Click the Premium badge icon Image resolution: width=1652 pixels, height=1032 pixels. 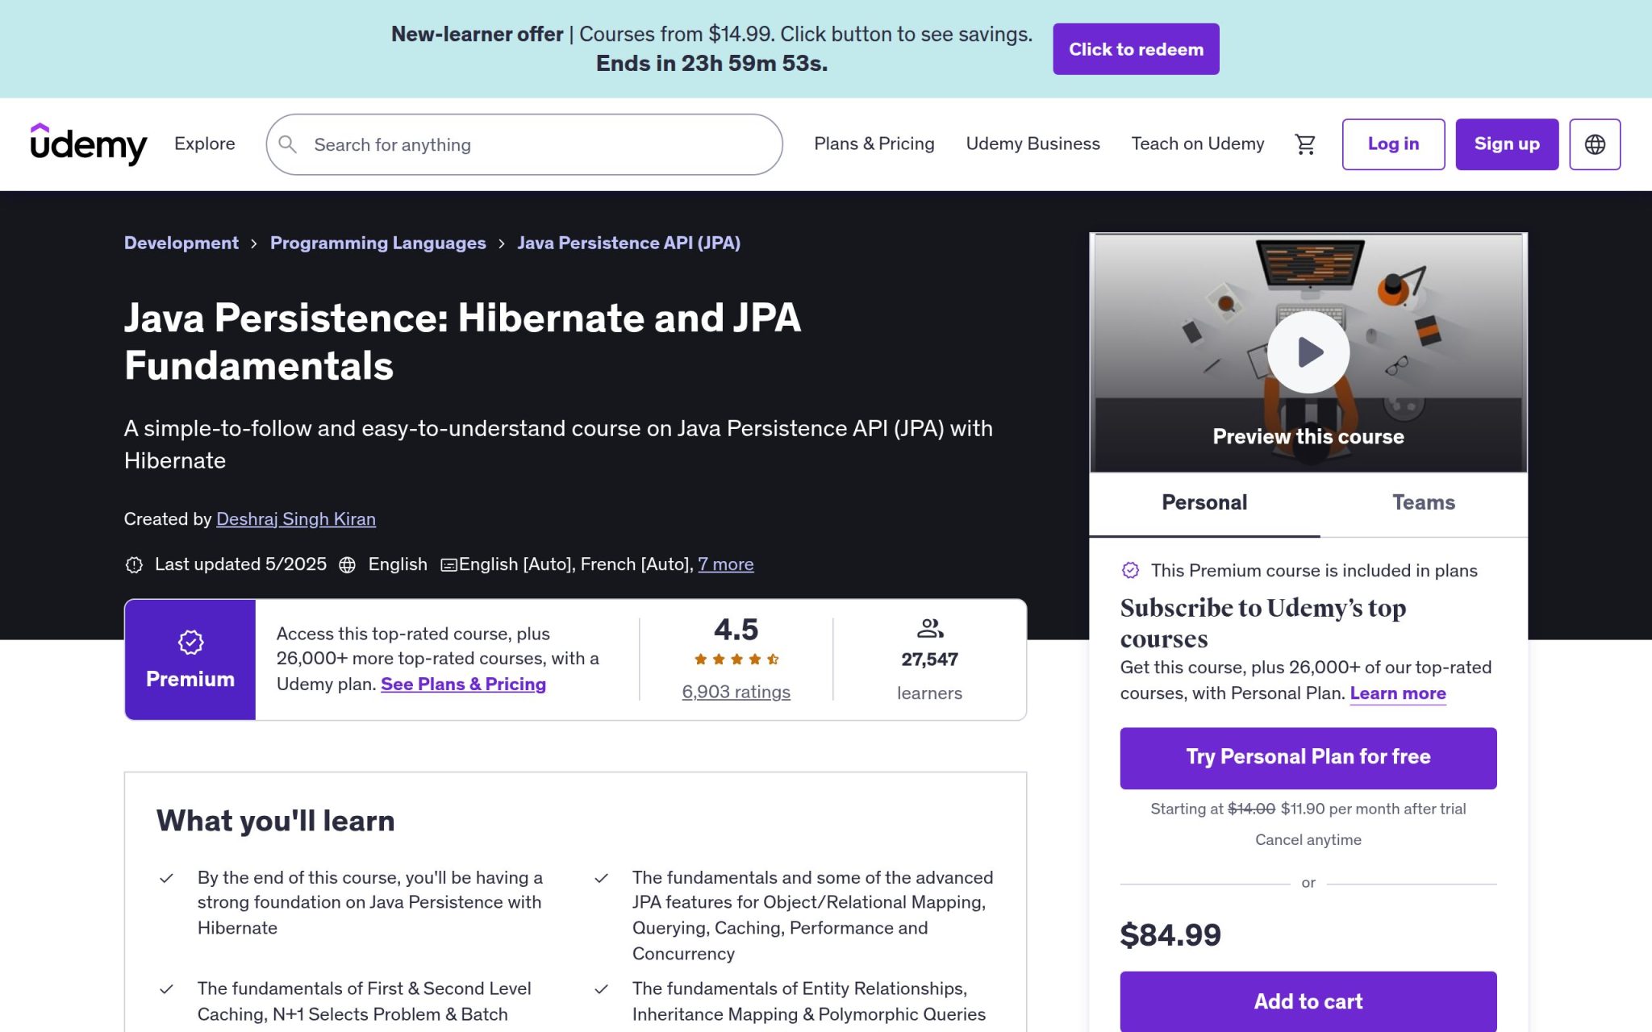[190, 642]
